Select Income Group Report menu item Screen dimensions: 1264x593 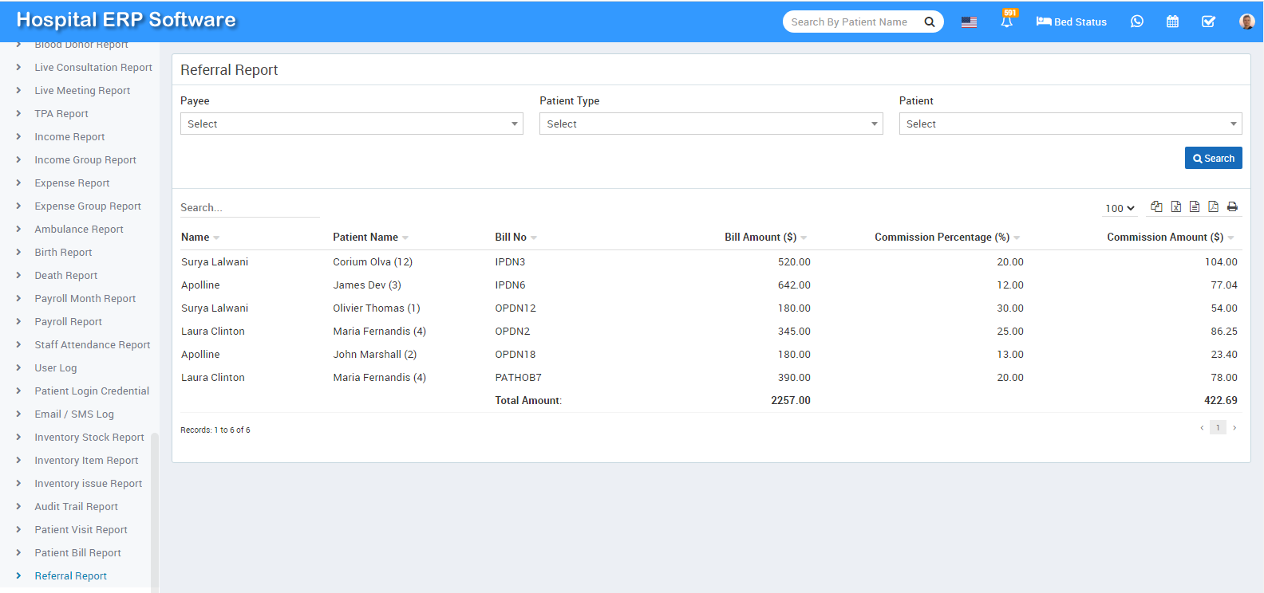point(85,159)
